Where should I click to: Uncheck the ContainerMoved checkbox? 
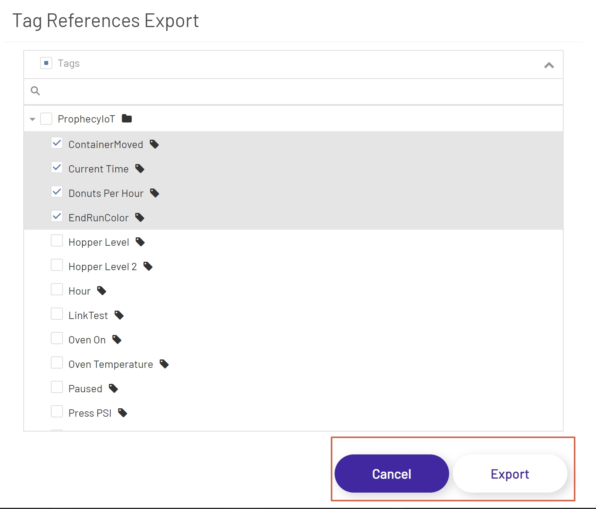point(57,143)
